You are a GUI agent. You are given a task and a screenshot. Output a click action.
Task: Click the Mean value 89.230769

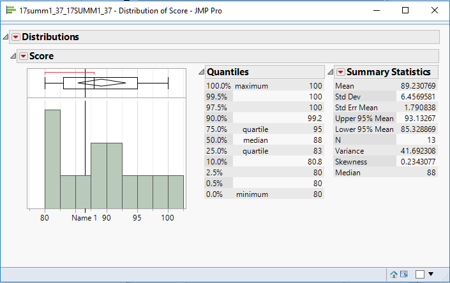(x=417, y=85)
